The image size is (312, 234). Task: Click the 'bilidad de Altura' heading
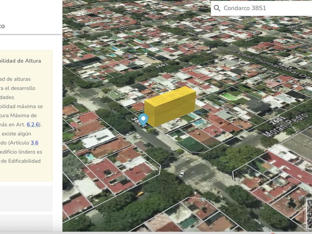click(20, 61)
